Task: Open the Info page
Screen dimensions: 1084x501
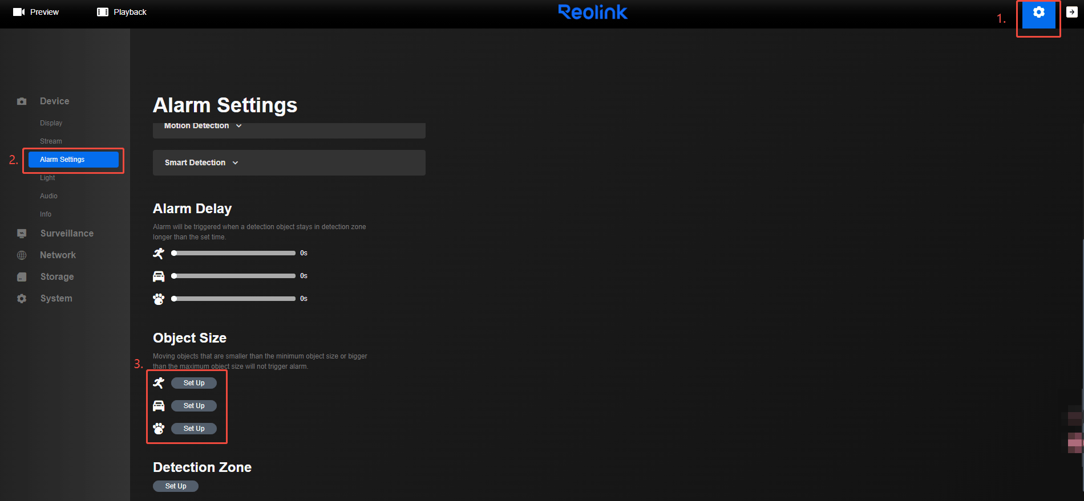Action: tap(46, 214)
